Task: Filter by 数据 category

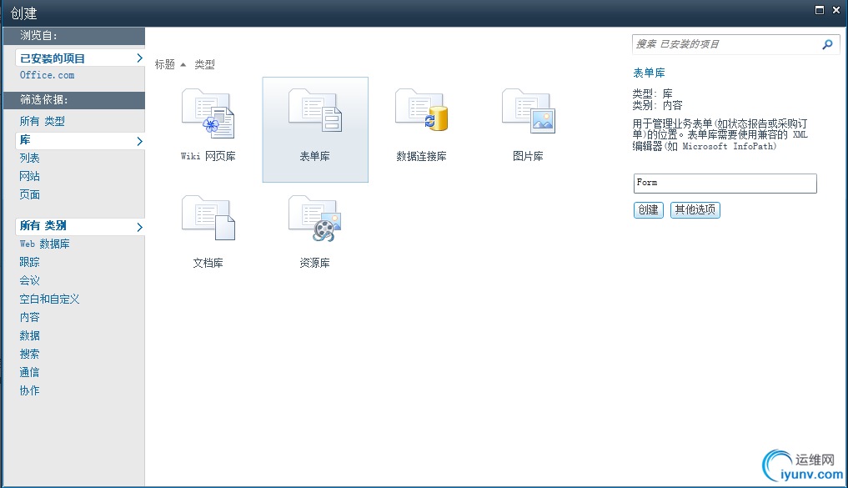Action: 30,336
